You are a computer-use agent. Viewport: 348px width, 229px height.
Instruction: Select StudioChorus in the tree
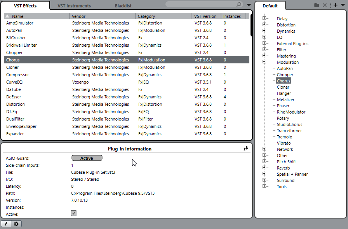(289, 124)
